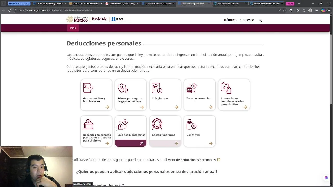Click the arrow on Gastos médicos card

107,107
